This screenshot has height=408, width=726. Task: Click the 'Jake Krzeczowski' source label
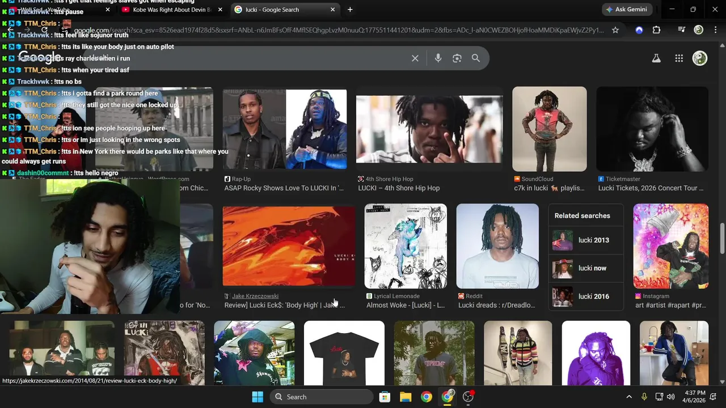(x=255, y=296)
